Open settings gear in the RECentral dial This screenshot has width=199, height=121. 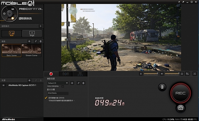[x=4, y=13]
